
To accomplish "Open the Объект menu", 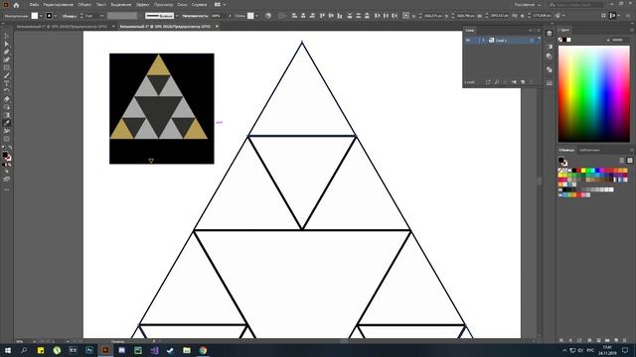I will (x=84, y=5).
